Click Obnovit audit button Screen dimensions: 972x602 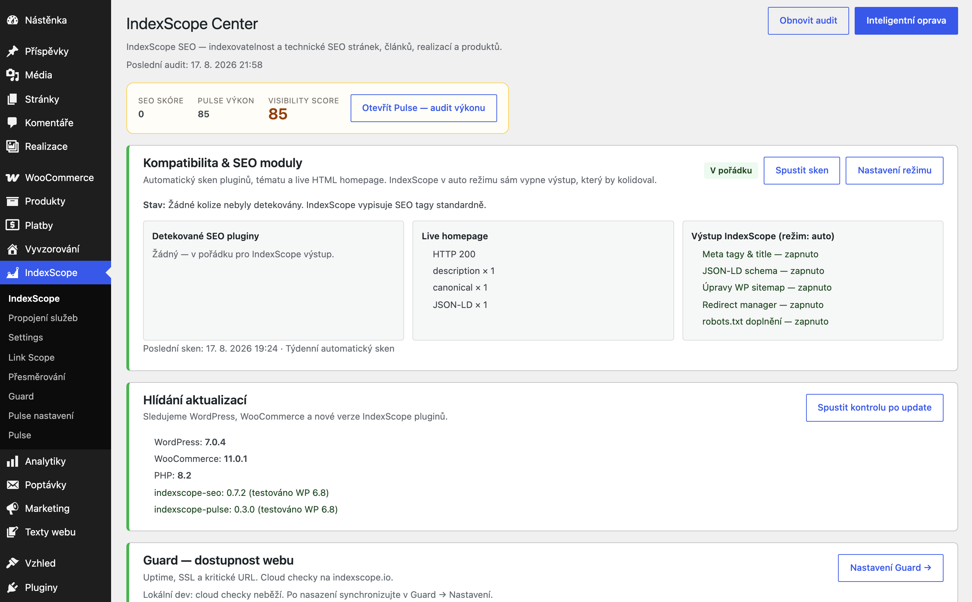coord(808,21)
